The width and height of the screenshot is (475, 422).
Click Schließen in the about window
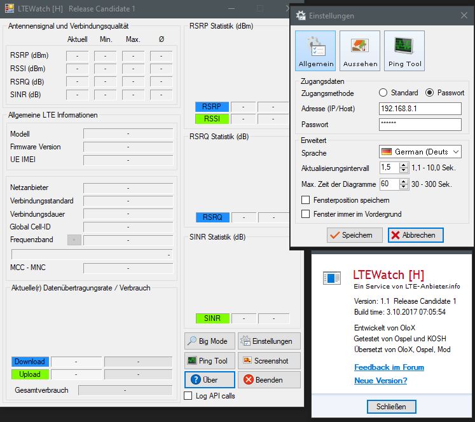(391, 407)
